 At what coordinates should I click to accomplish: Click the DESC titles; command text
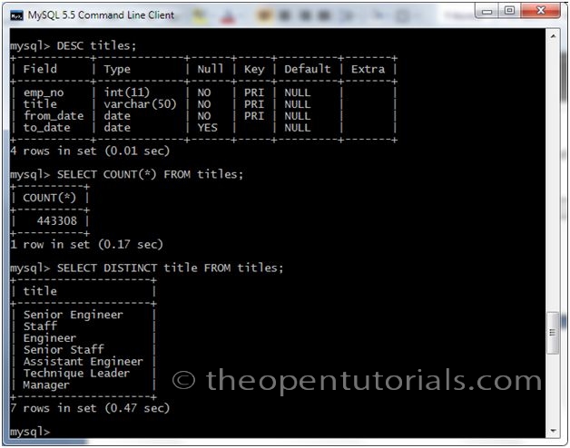click(96, 45)
